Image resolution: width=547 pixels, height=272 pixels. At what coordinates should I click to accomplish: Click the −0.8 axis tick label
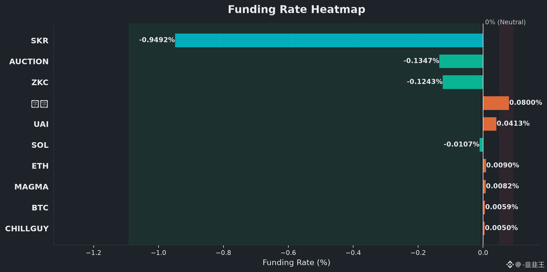point(223,253)
